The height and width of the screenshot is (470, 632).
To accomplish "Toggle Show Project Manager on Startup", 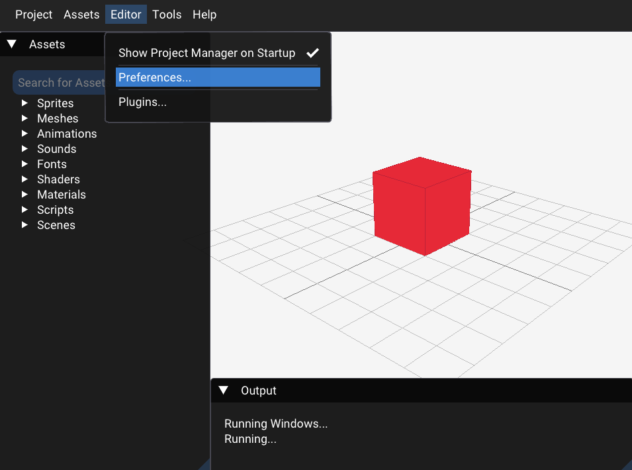I will tap(218, 53).
